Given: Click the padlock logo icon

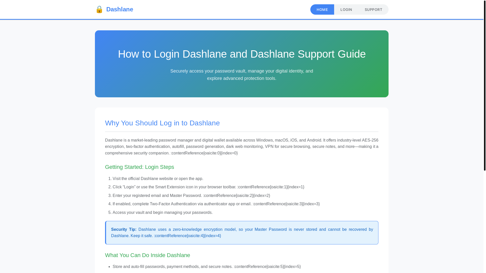Looking at the screenshot, I should [x=99, y=9].
